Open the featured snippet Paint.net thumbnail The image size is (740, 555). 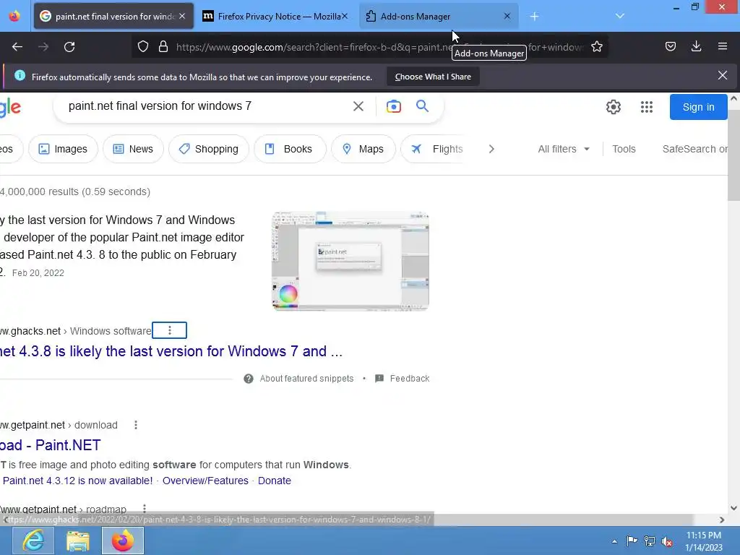point(350,260)
